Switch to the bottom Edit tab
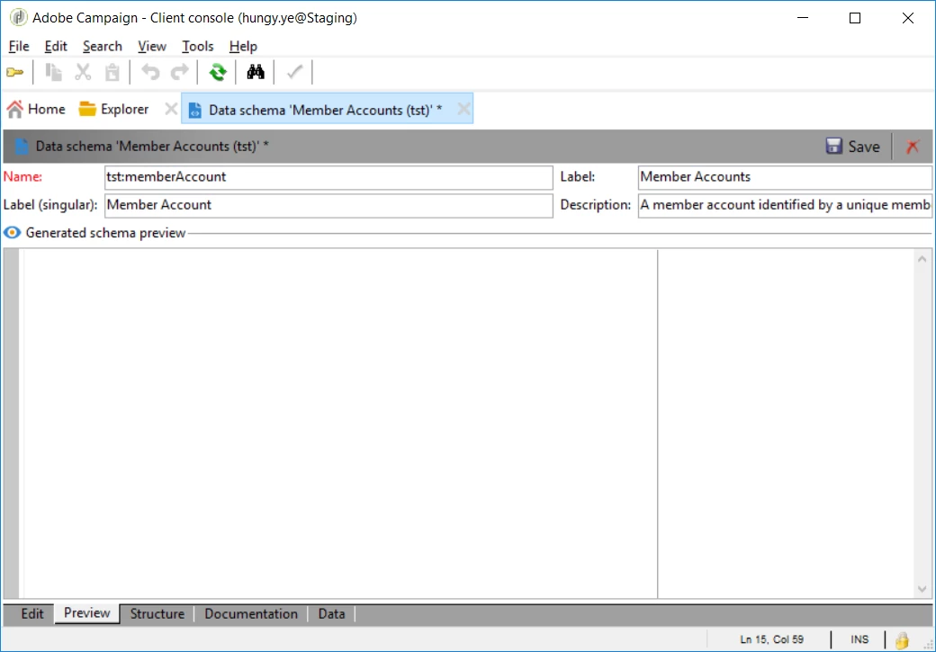This screenshot has height=652, width=936. coord(32,614)
